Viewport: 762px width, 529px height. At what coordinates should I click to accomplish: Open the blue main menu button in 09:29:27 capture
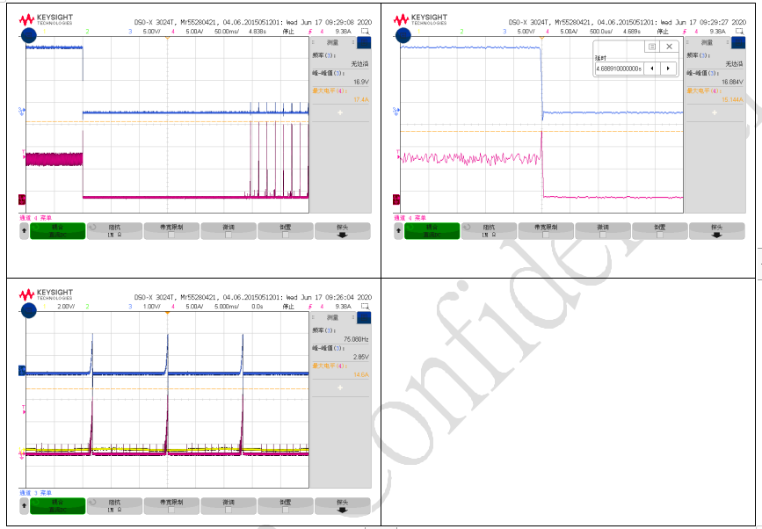point(403,35)
